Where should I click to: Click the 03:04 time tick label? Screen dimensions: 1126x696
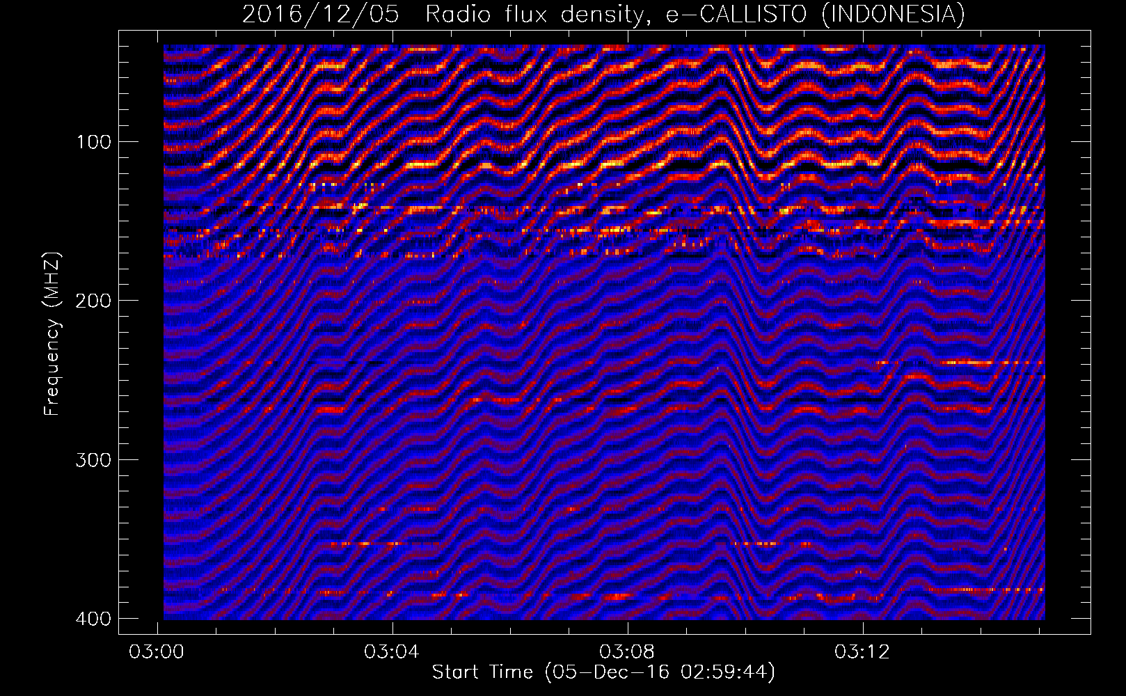[x=392, y=652]
